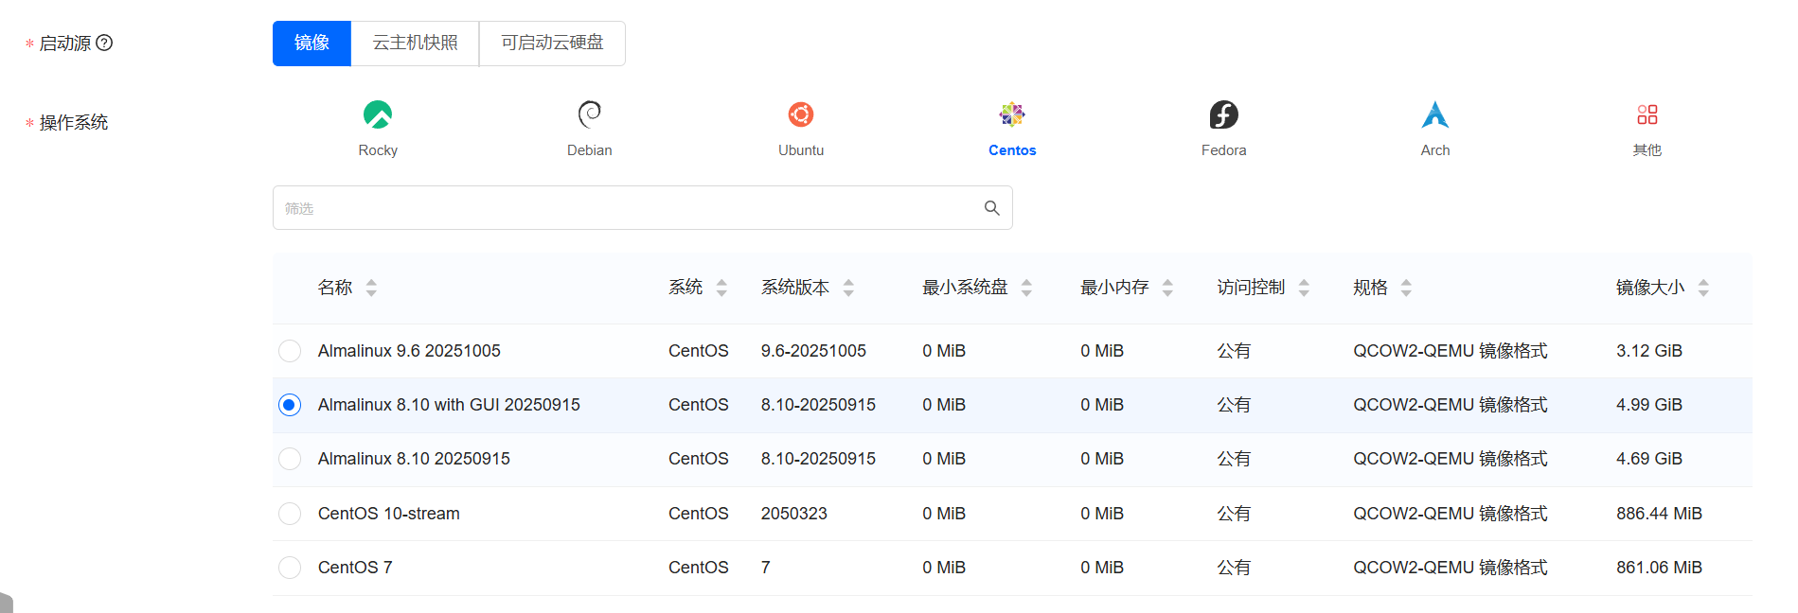
Task: Choose the Debian swirl icon
Action: point(589,115)
